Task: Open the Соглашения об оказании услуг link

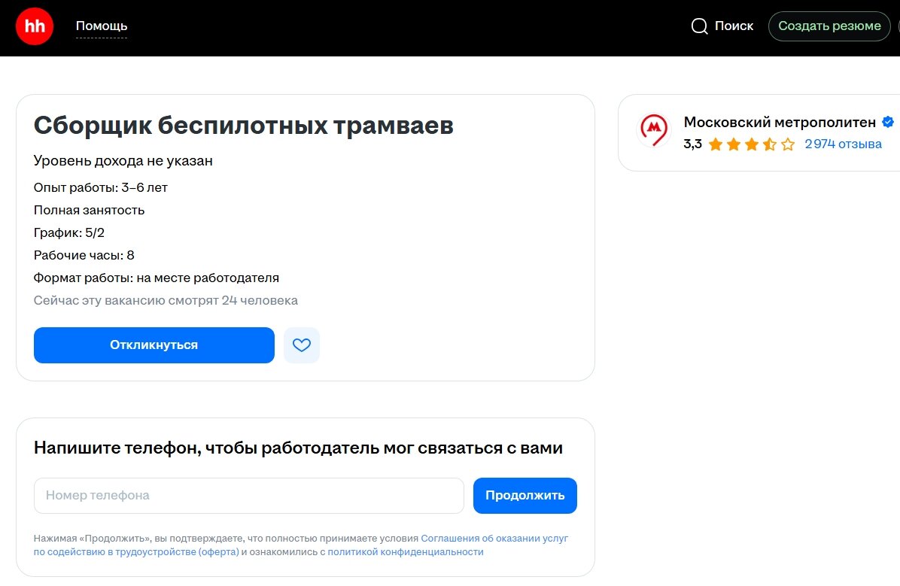Action: pyautogui.click(x=494, y=539)
